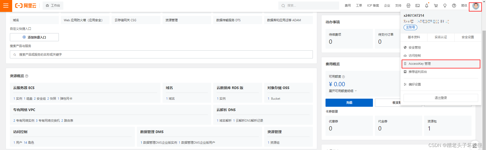The image size is (486, 150).
Task: Open 对象存储 OSS 1 Bucket link
Action: coord(274,99)
